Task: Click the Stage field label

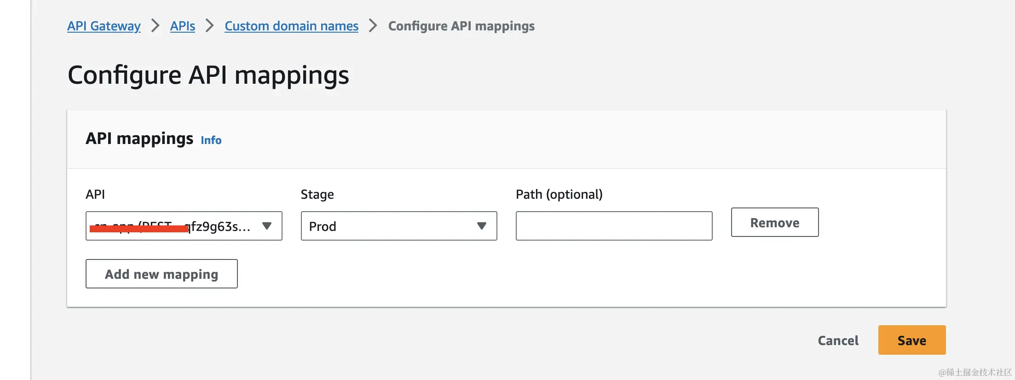Action: point(317,195)
